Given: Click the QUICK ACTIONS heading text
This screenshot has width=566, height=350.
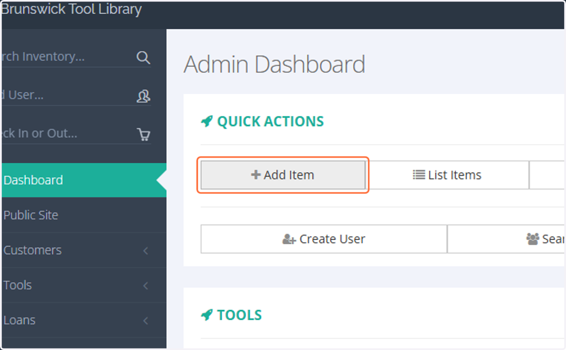Looking at the screenshot, I should coord(270,122).
